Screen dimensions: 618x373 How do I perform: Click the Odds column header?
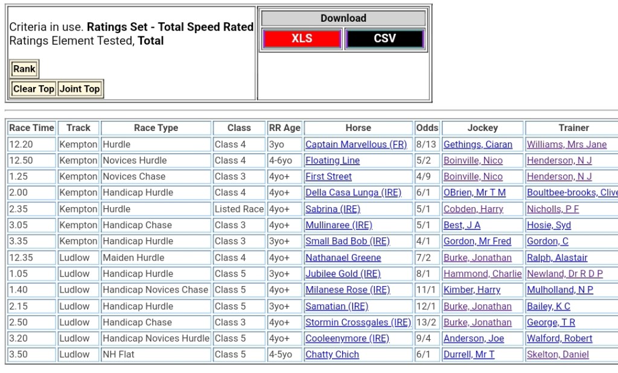click(427, 128)
